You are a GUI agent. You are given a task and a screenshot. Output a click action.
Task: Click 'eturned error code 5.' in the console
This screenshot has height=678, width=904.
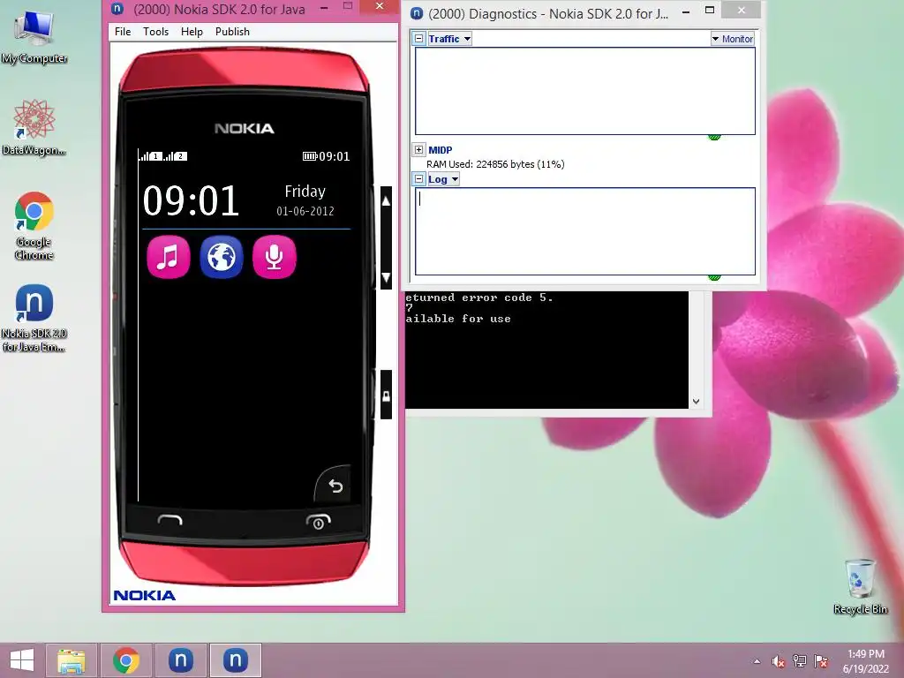[479, 298]
